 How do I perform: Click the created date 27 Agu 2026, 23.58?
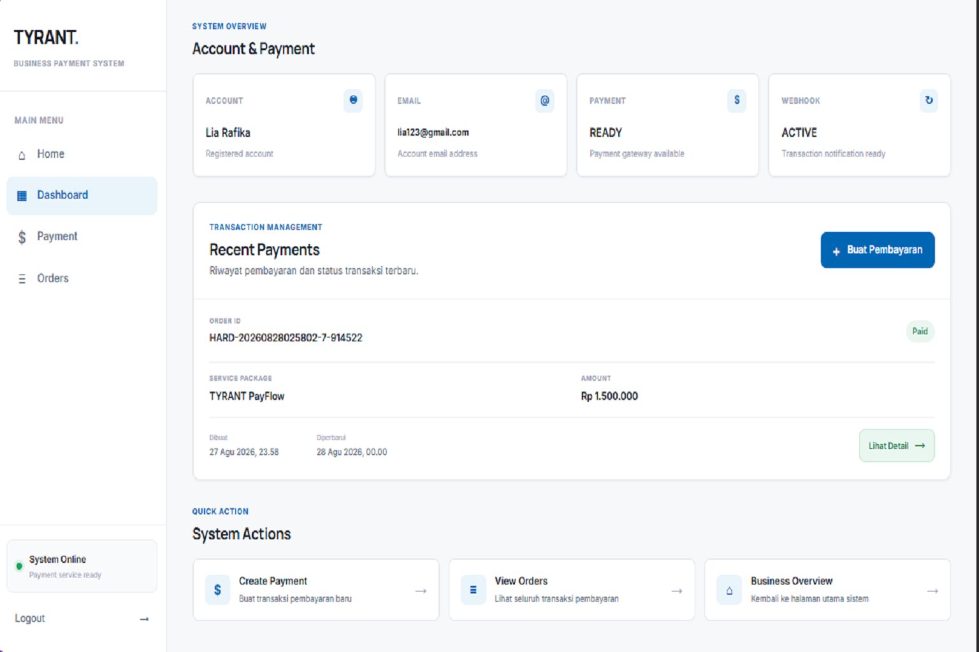pos(244,452)
